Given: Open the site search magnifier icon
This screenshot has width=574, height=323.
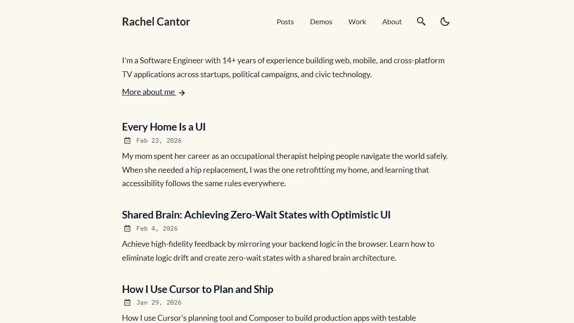Looking at the screenshot, I should [x=421, y=21].
